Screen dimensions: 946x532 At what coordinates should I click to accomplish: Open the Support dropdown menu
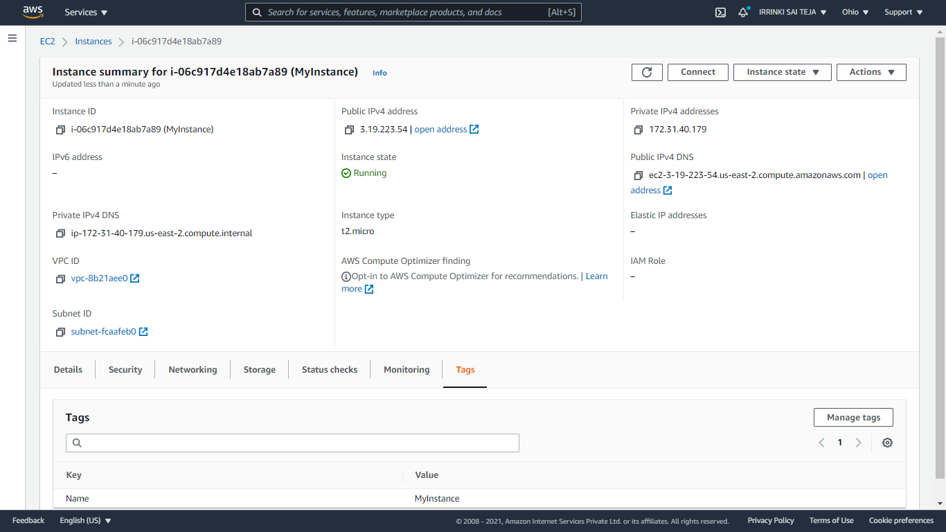coord(903,12)
